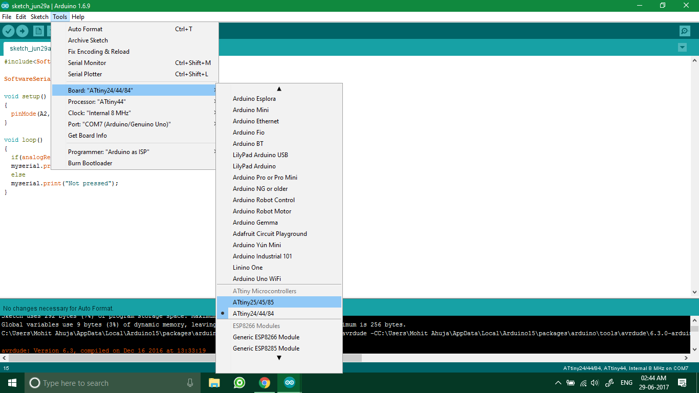
Task: Click the Upload arrow toolbar icon
Action: pyautogui.click(x=22, y=31)
